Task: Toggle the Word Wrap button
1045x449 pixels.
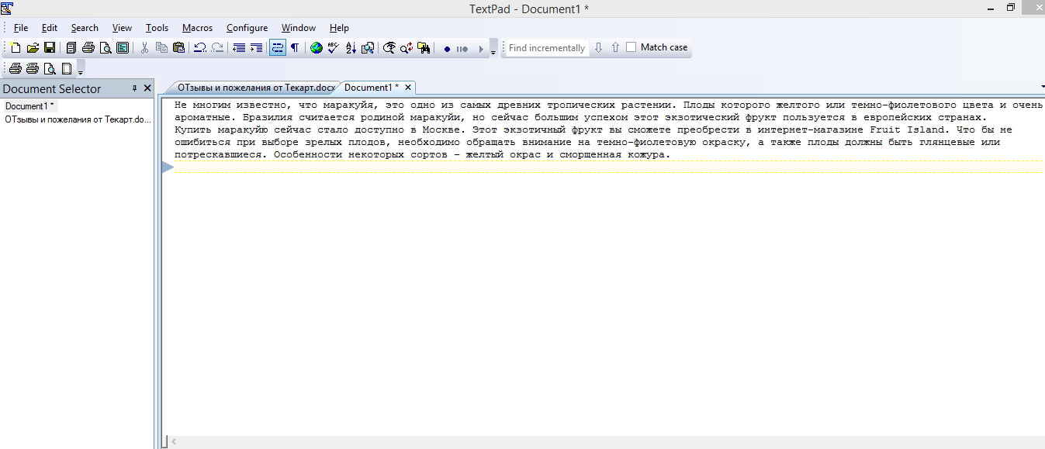Action: (277, 48)
